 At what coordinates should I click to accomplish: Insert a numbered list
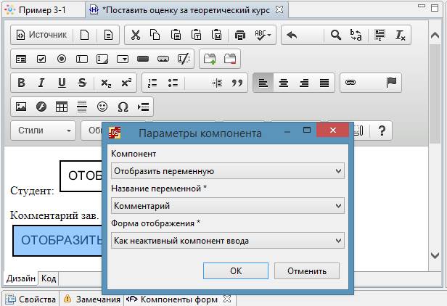(152, 83)
